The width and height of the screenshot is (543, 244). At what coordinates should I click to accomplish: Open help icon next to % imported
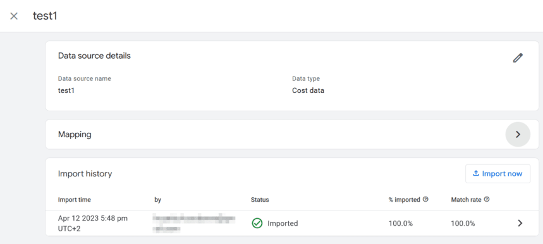(x=426, y=199)
